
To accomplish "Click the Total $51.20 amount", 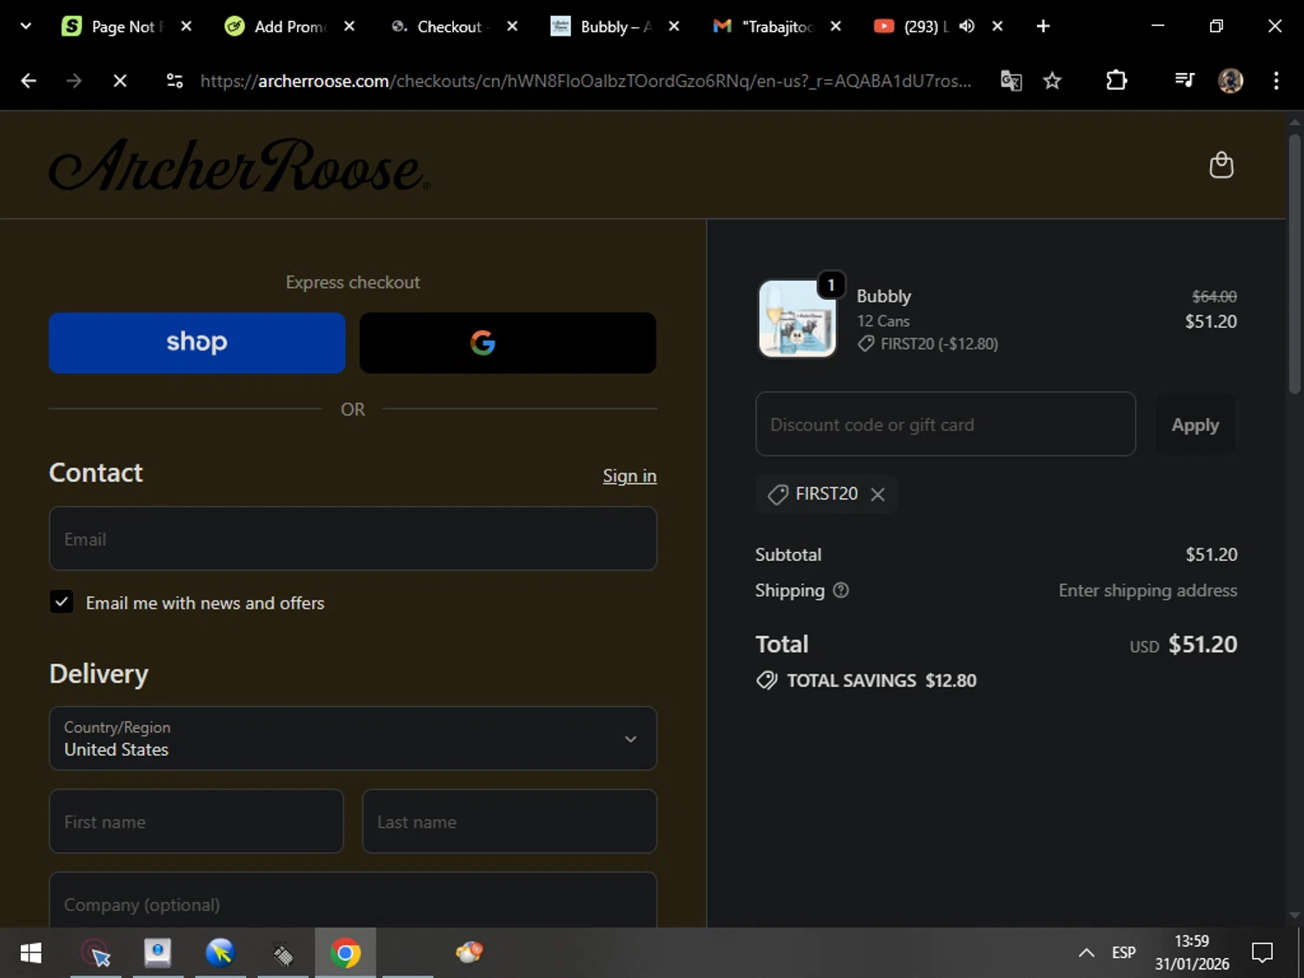I will [x=1202, y=644].
